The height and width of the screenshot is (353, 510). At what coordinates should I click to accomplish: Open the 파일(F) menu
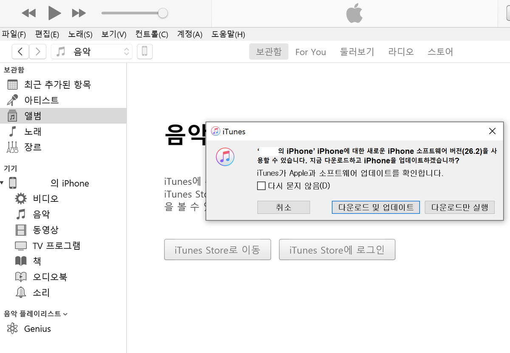point(14,34)
